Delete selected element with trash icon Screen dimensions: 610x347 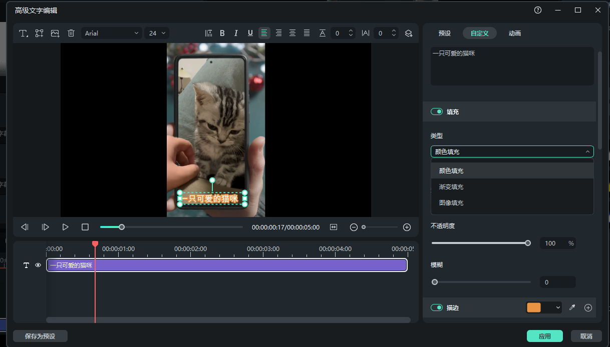click(x=71, y=33)
